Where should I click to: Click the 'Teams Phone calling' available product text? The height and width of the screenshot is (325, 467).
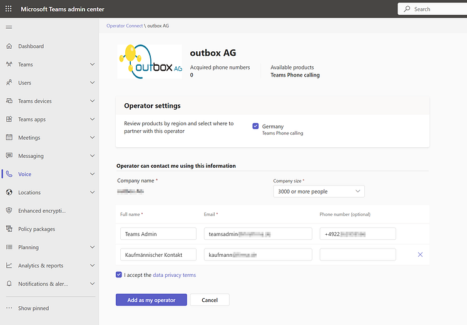tap(295, 75)
